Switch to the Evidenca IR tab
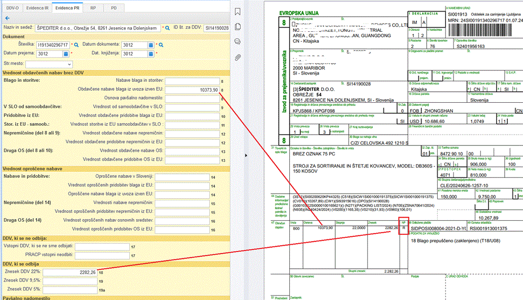523x300 pixels. [x=37, y=8]
